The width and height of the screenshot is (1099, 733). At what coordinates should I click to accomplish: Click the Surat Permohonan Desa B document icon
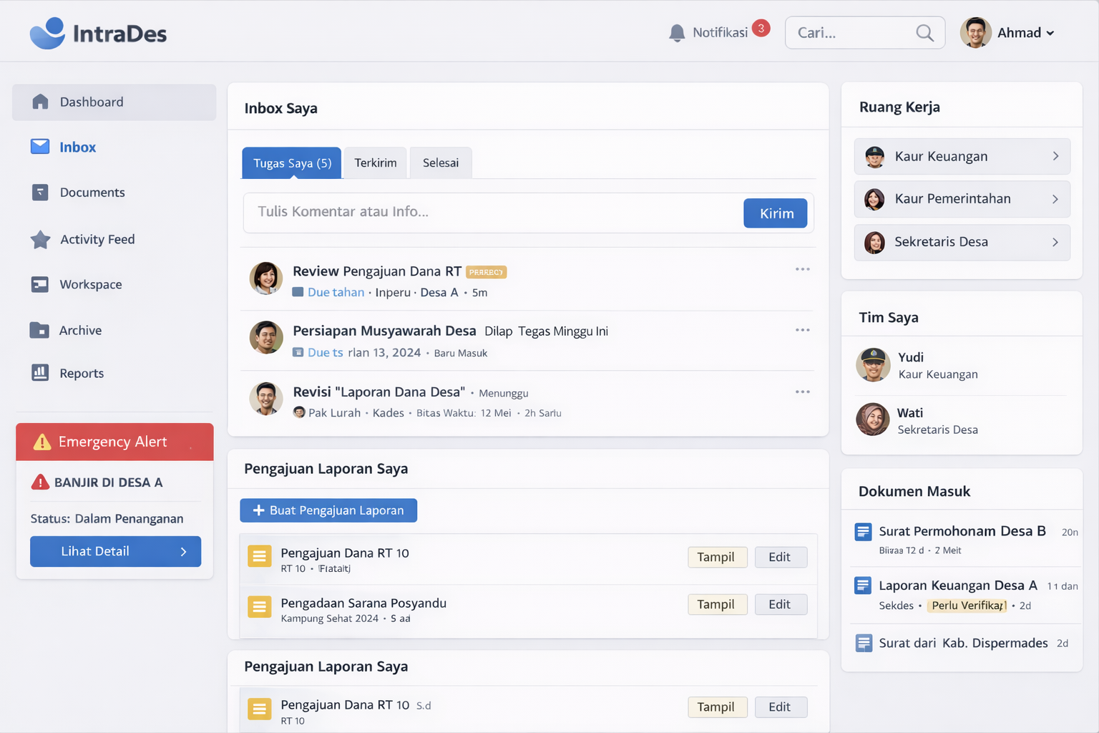click(863, 532)
